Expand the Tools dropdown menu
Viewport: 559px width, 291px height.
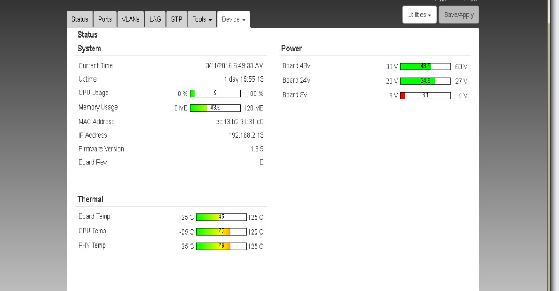click(x=202, y=19)
